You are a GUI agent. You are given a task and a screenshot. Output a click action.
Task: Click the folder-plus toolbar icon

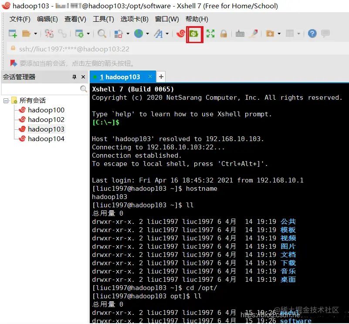pyautogui.click(x=270, y=34)
